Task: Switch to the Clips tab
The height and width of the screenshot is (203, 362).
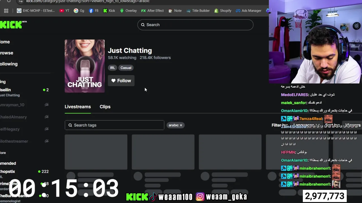Action: click(105, 107)
